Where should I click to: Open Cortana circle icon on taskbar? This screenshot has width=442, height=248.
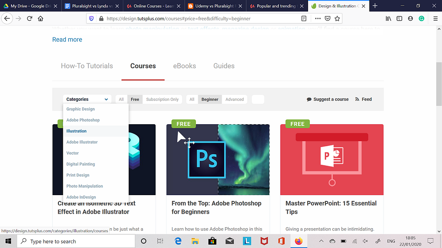(x=144, y=241)
